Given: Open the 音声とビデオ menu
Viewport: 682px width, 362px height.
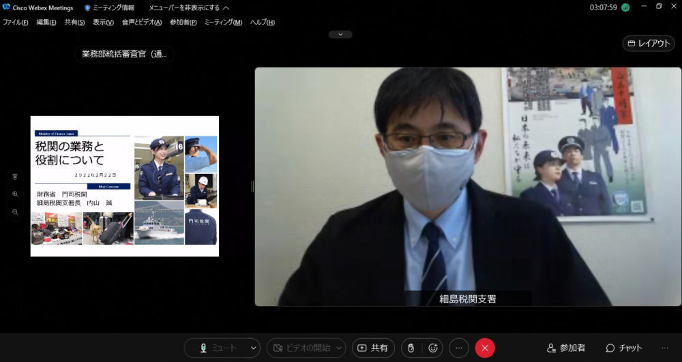Looking at the screenshot, I should pos(142,22).
